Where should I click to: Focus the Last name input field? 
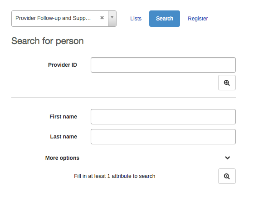click(x=163, y=137)
